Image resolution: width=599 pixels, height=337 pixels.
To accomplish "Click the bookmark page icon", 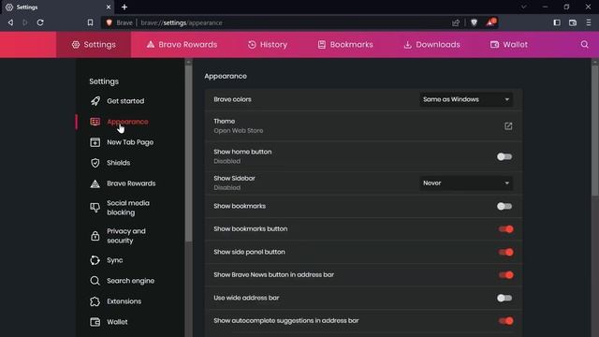I will point(90,22).
